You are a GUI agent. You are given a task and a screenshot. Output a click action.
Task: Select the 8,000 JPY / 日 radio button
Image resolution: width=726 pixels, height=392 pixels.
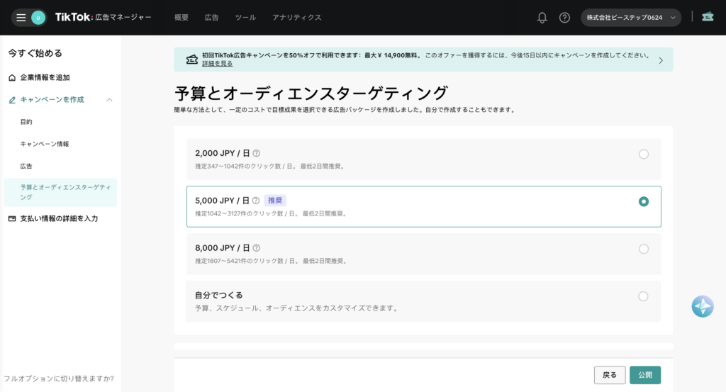pyautogui.click(x=644, y=249)
